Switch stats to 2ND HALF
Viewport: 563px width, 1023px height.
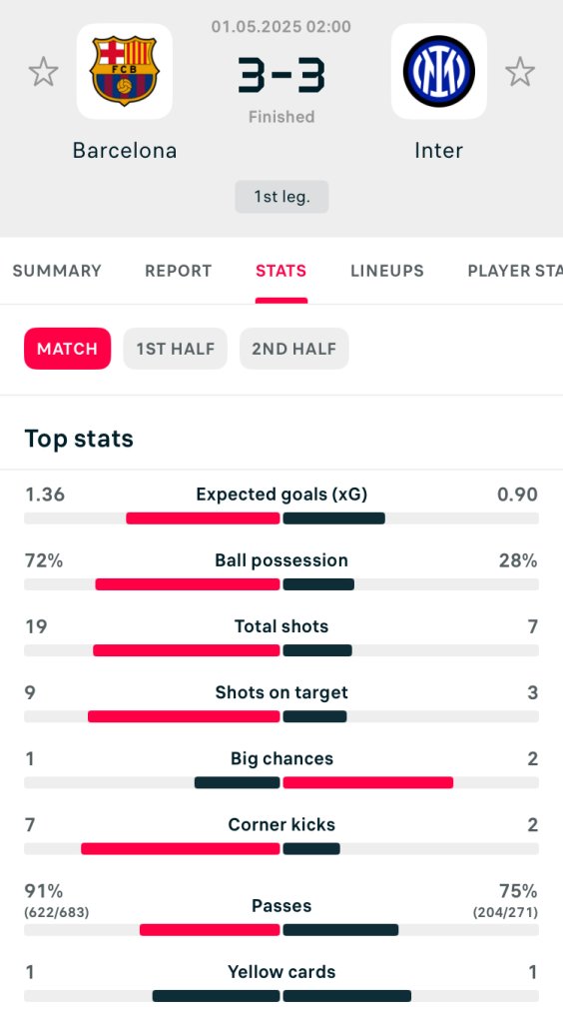point(293,349)
